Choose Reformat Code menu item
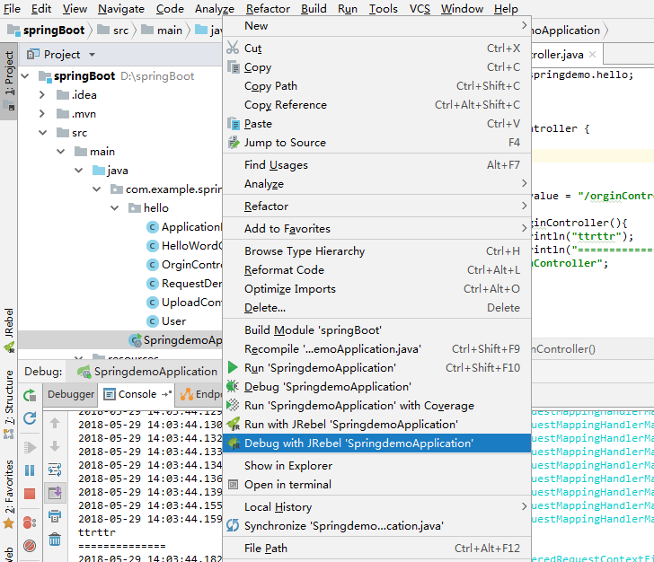The image size is (654, 562). 377,270
